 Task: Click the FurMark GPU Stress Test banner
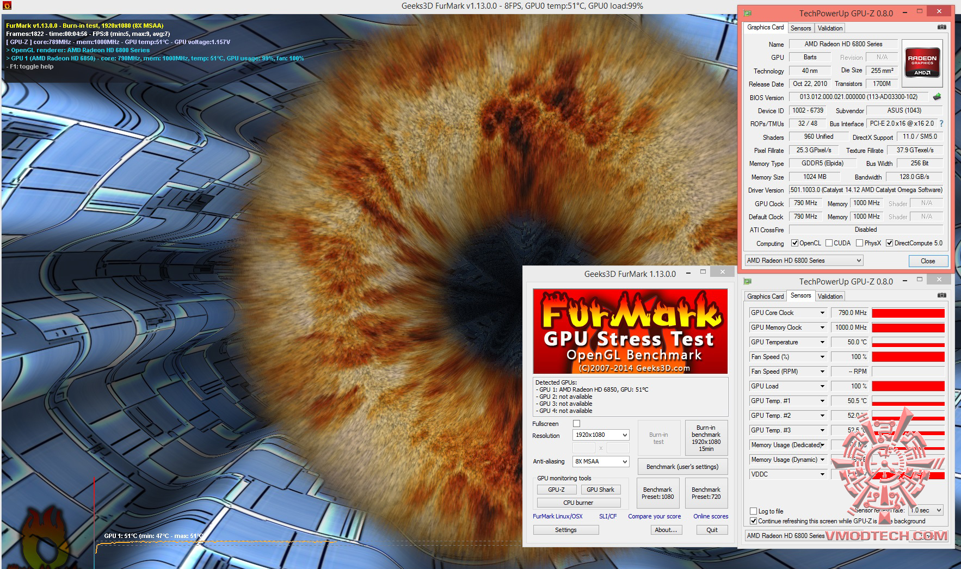point(630,331)
